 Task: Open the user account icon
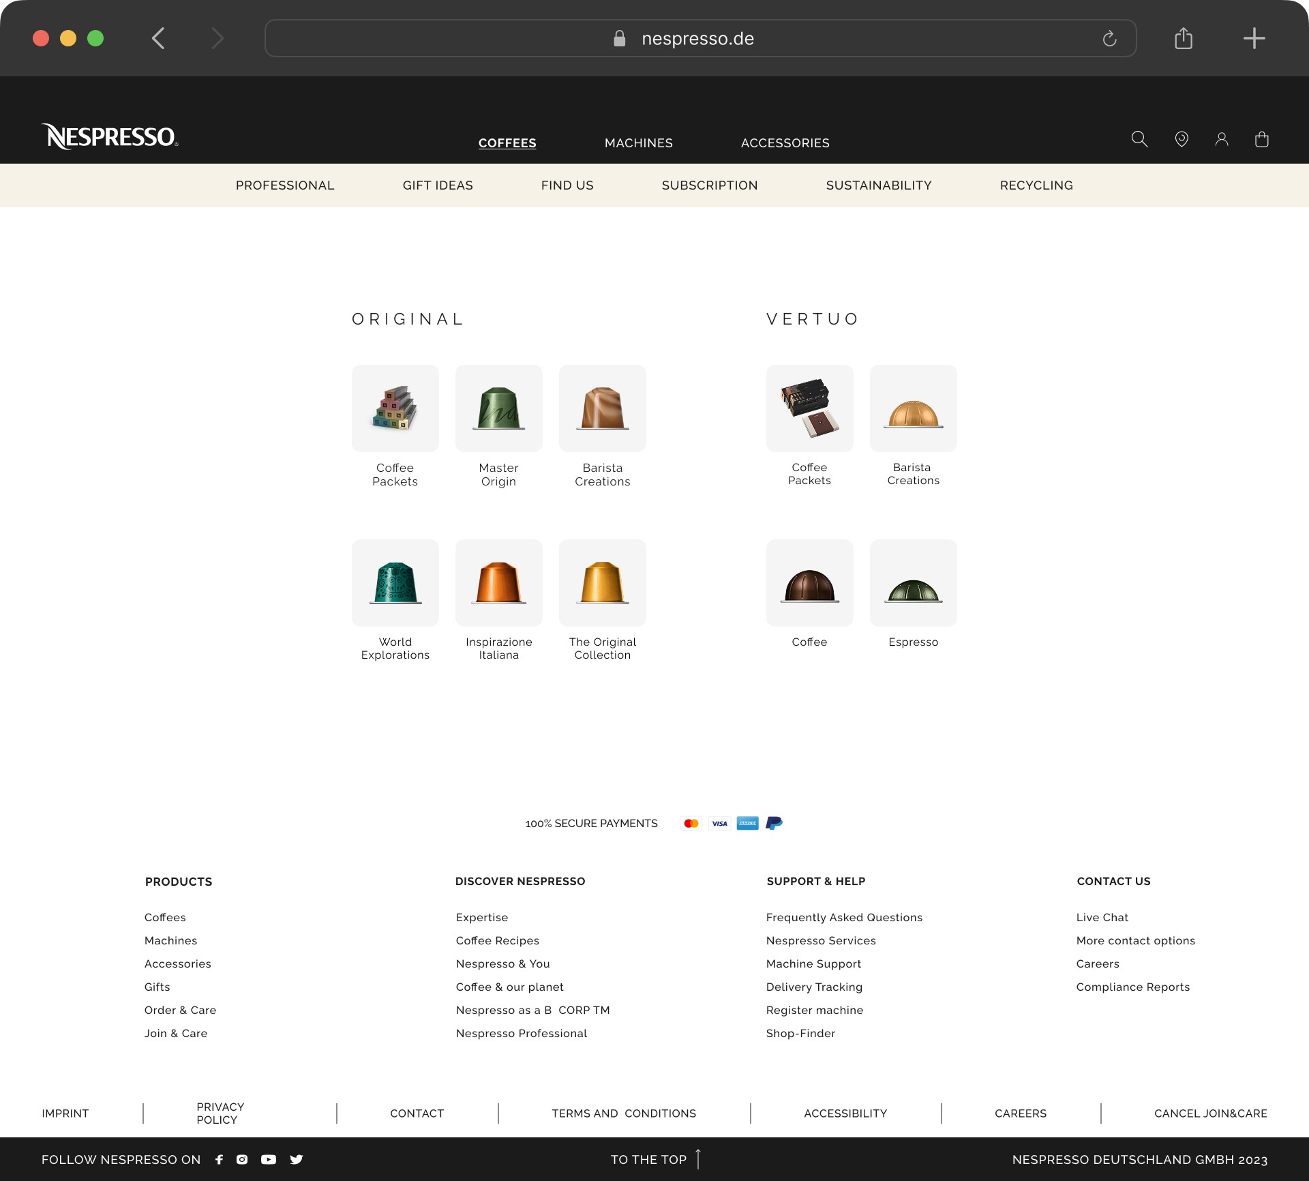[x=1222, y=139]
